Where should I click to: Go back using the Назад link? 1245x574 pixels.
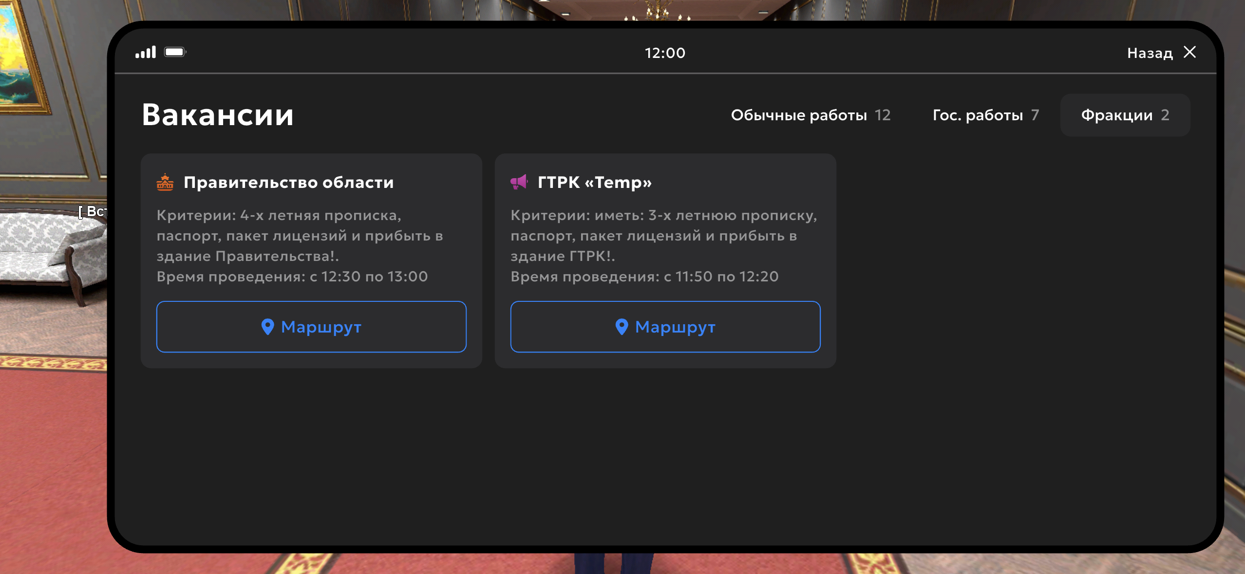(1150, 53)
